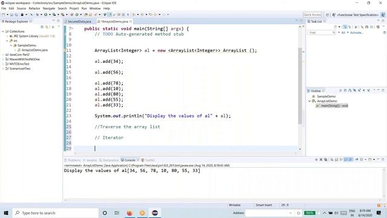Collapse ArrayListDemo node in Outline
387x218 pixels.
(x=309, y=101)
